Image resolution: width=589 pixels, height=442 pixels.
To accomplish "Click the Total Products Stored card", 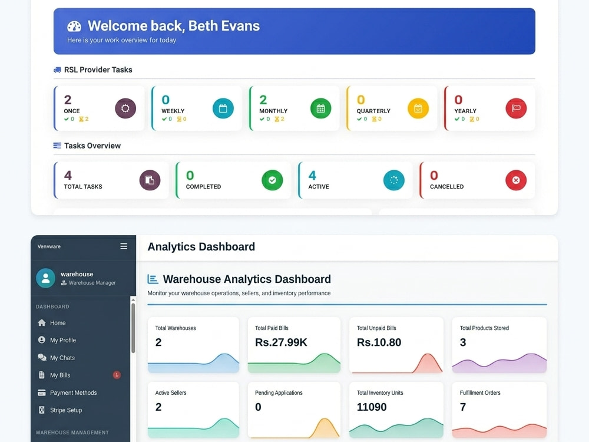I will (x=499, y=345).
